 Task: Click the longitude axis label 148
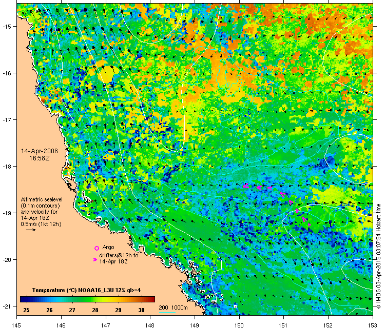pyautogui.click(x=150, y=325)
